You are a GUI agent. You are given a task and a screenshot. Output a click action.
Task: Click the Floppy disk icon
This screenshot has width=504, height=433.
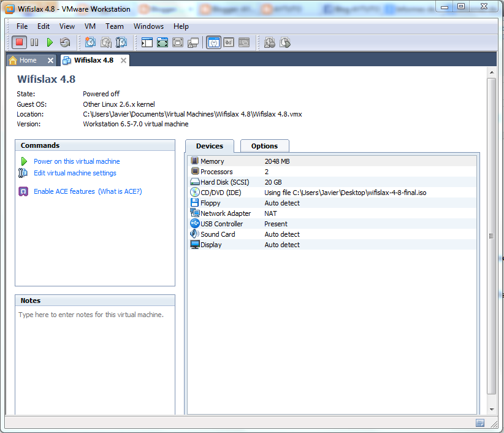195,202
